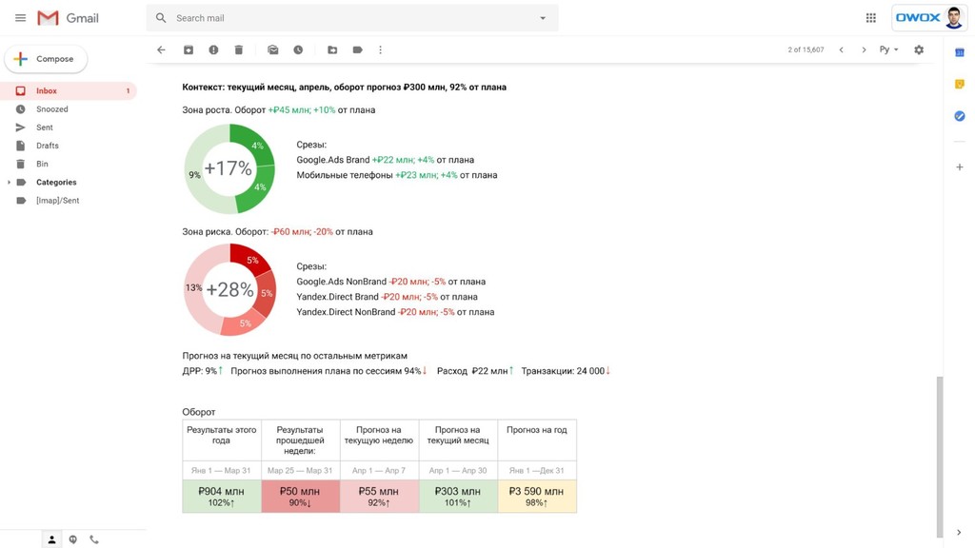975x548 pixels.
Task: Click 'Результаты прошедшей недели:' header
Action: pos(300,440)
